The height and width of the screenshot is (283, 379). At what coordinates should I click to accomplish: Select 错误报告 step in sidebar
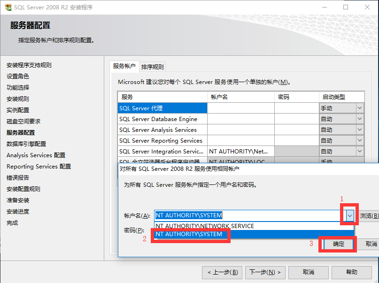(18, 178)
